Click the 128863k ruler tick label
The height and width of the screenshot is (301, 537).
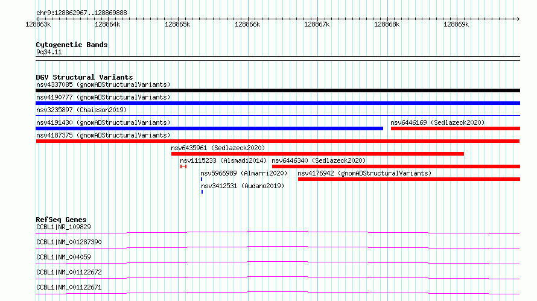(x=38, y=24)
